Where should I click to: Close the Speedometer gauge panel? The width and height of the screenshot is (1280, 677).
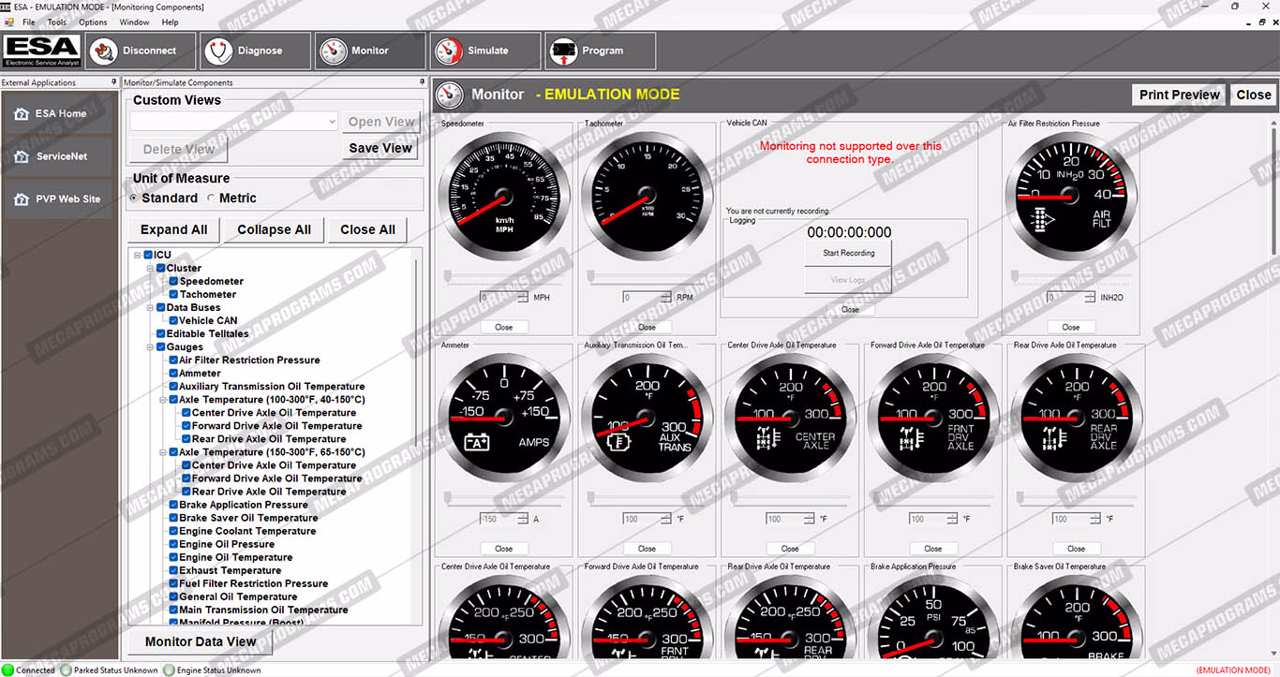[503, 328]
